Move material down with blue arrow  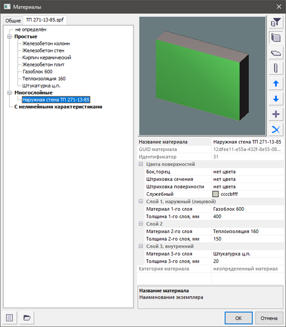276,99
